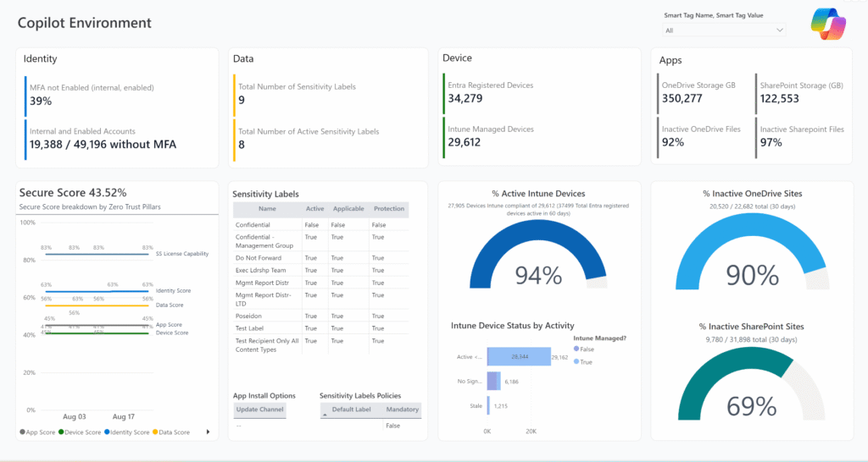Toggle the False Intune Managed legend item
The height and width of the screenshot is (462, 868).
tap(578, 348)
